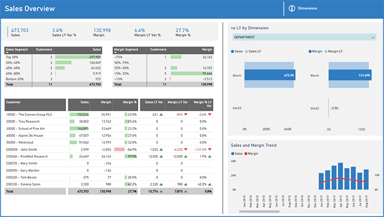This screenshot has width=384, height=217.
Task: Click red down arrow in John Smith Margin LY Var
Action: (186, 149)
